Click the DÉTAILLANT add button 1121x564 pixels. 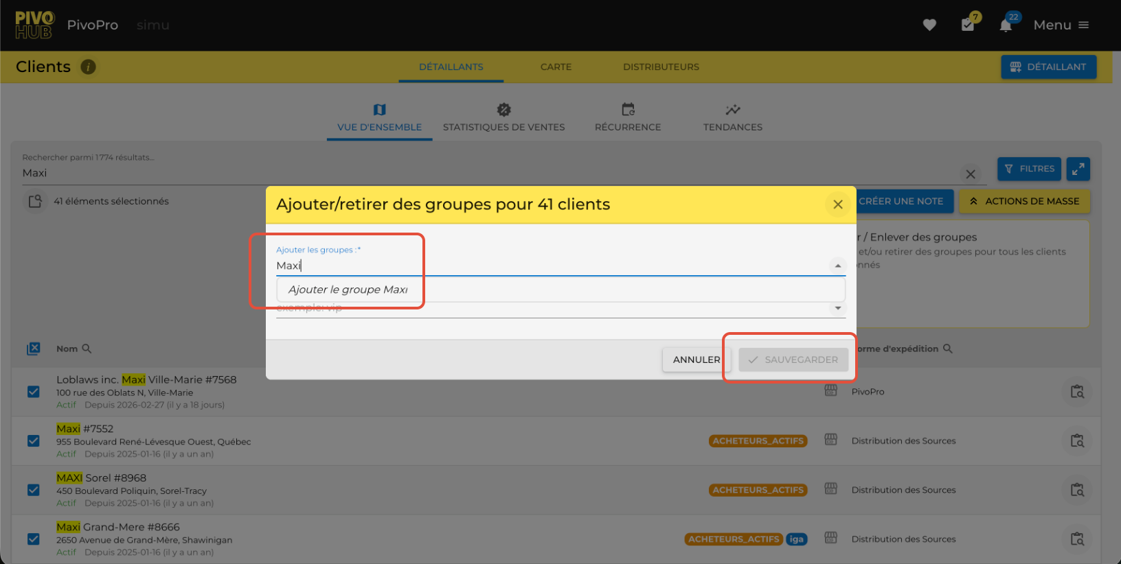click(1048, 67)
